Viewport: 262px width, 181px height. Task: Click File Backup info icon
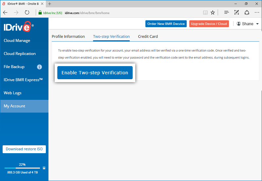[x=39, y=67]
